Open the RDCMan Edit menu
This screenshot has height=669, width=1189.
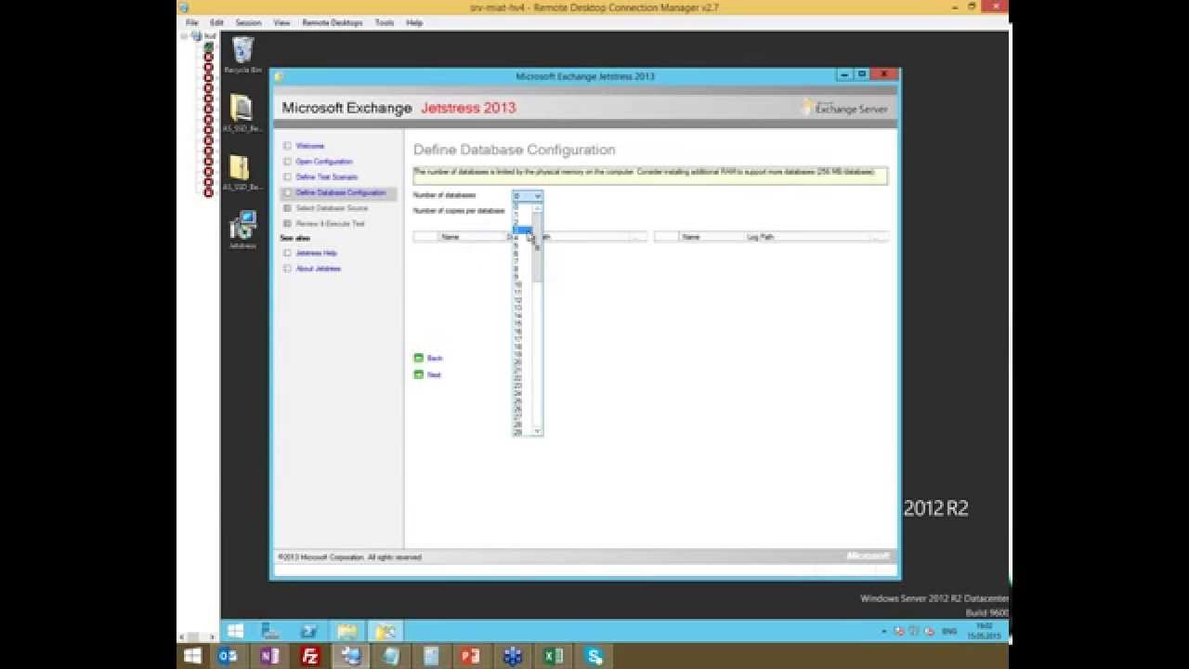pyautogui.click(x=216, y=22)
